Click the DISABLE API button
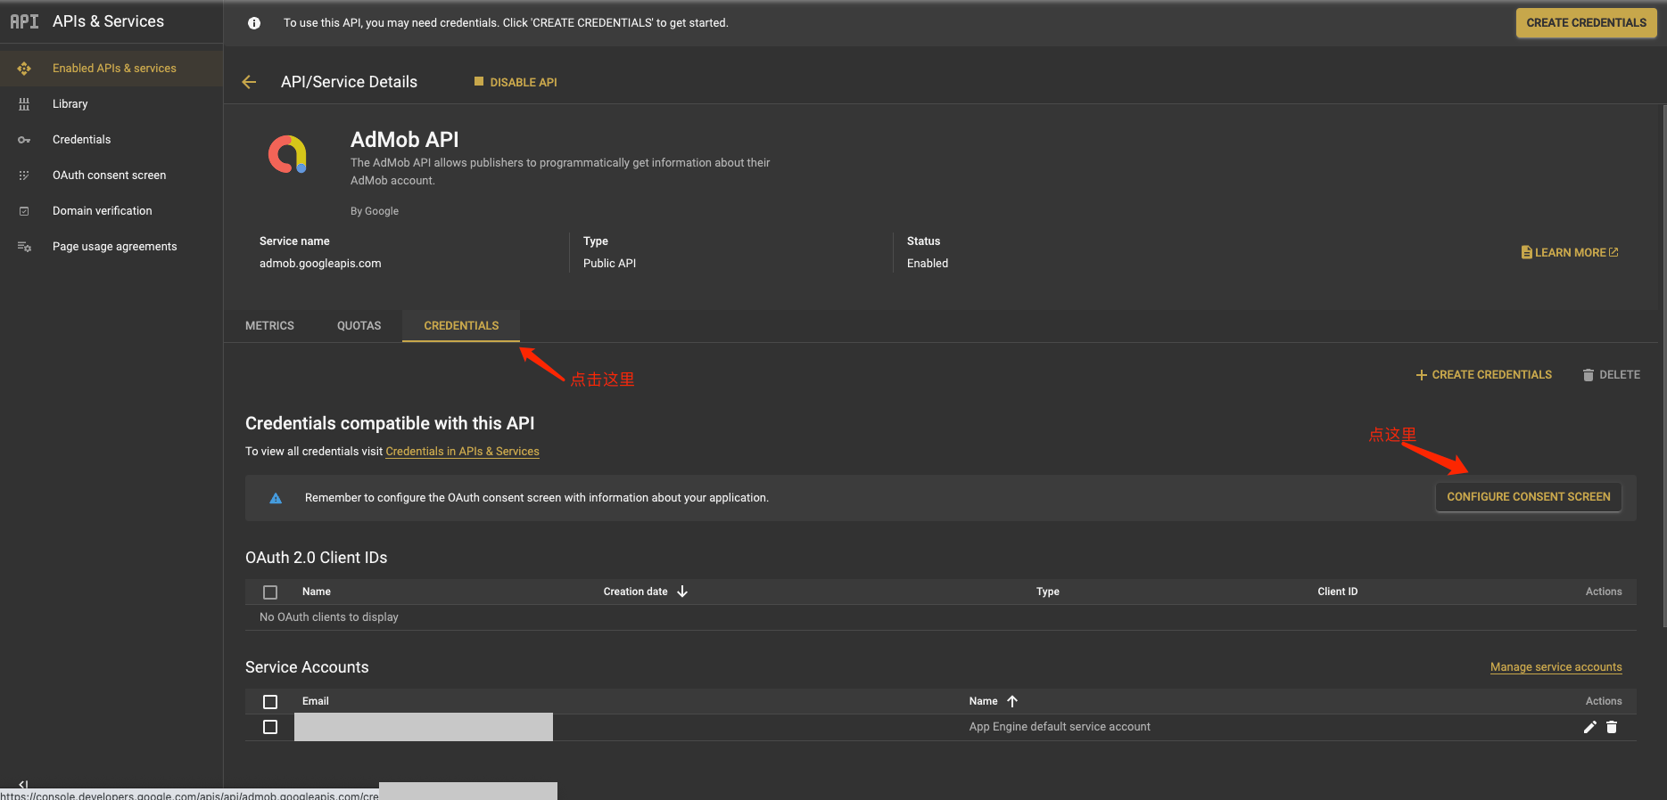The height and width of the screenshot is (800, 1667). pyautogui.click(x=516, y=82)
